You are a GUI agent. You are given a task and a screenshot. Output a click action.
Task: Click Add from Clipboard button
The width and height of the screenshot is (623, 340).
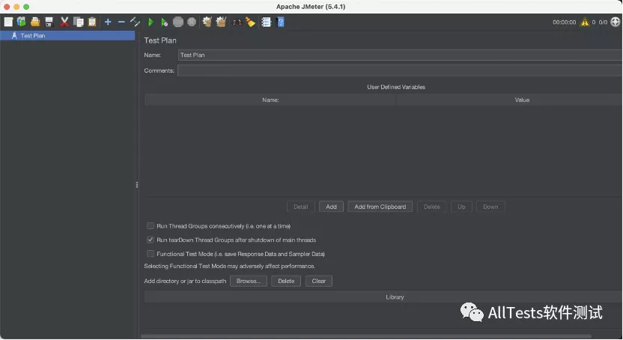point(380,207)
